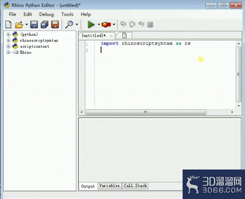The image size is (245, 199).
Task: Open the File menu
Action: [12, 14]
